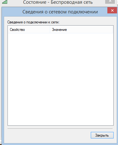Click the middle of the empty details list

tap(60, 79)
